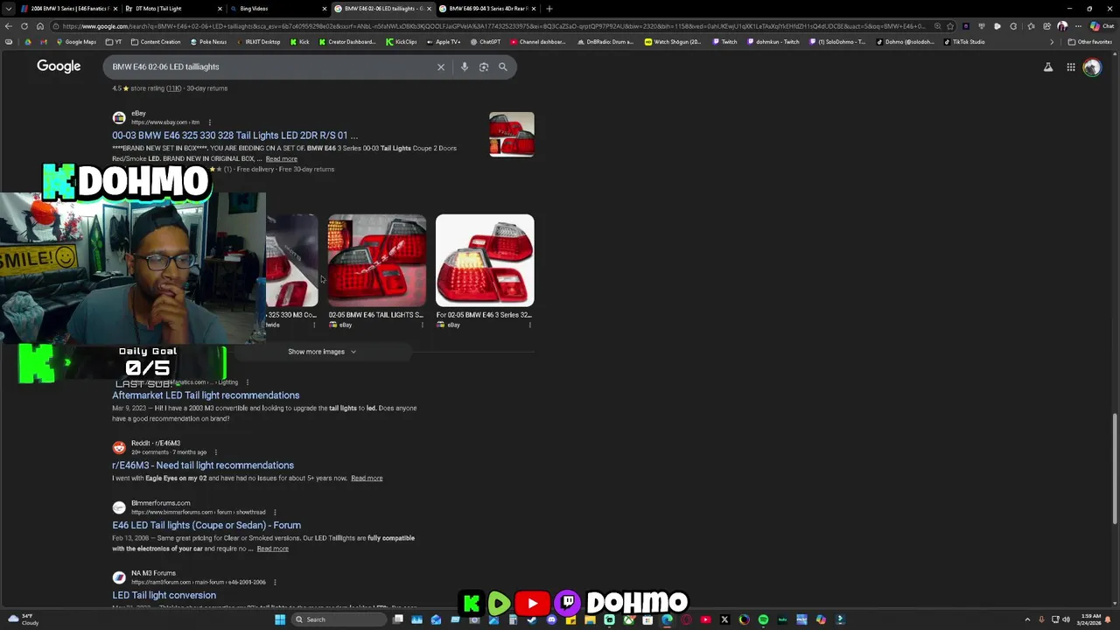The image size is (1120, 630).
Task: Open Task View on taskbar
Action: pyautogui.click(x=398, y=619)
